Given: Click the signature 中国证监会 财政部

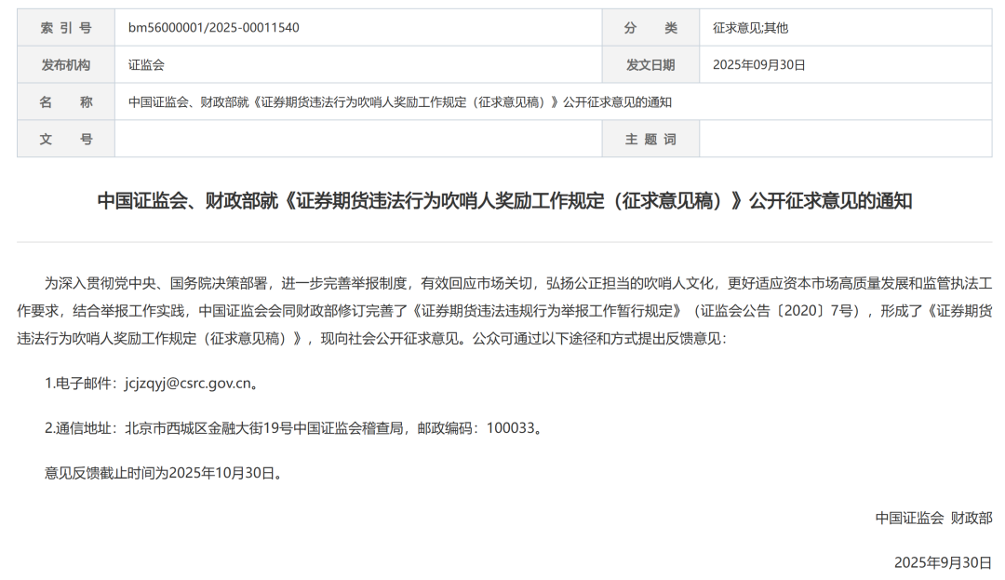Looking at the screenshot, I should pyautogui.click(x=934, y=518).
